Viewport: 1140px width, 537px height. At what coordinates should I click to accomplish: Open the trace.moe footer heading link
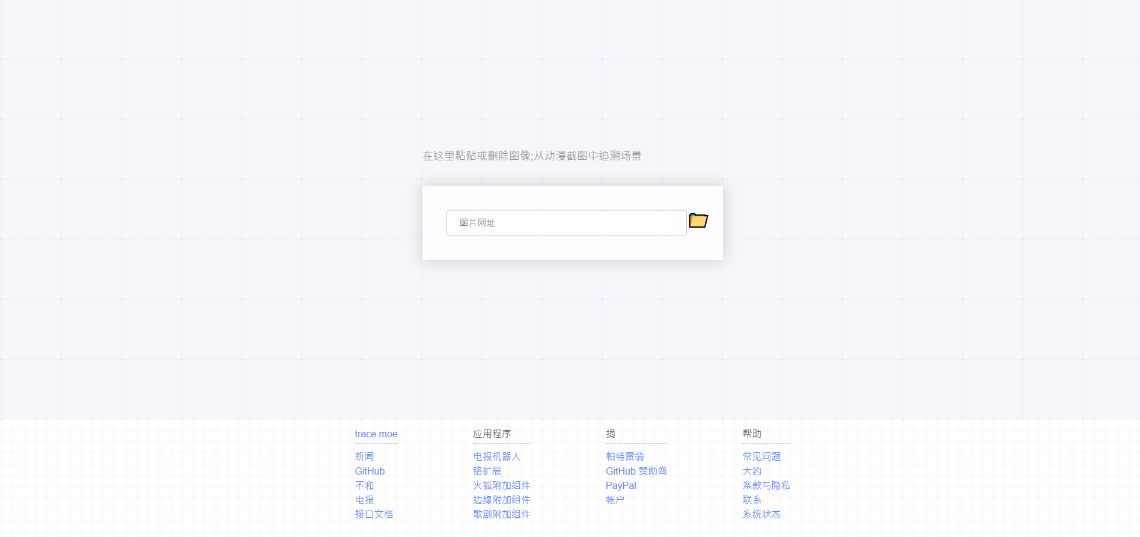pos(376,434)
